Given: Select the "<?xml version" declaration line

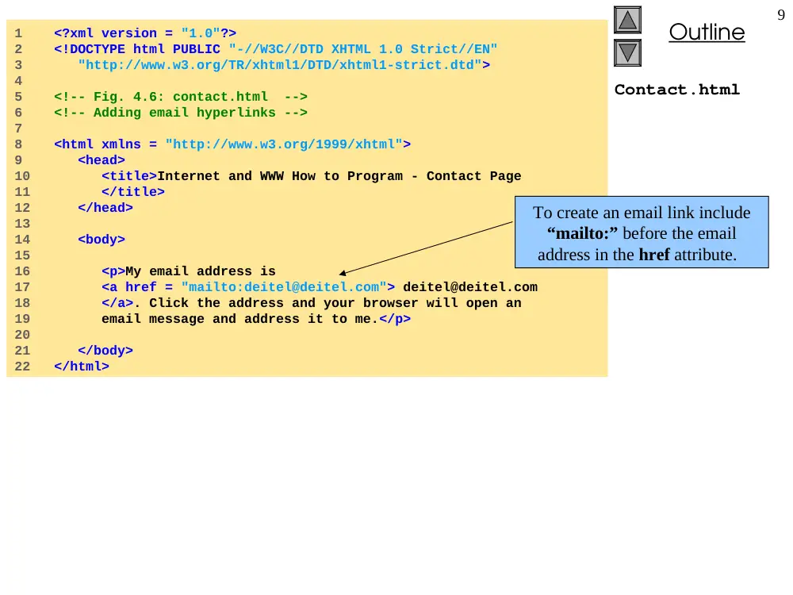Looking at the screenshot, I should [145, 33].
